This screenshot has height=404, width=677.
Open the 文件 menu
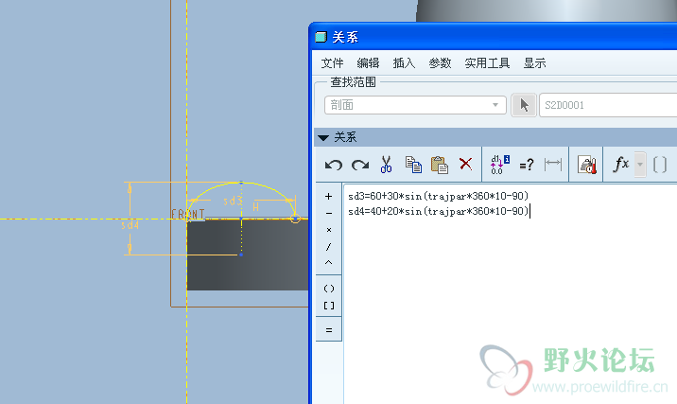[x=332, y=63]
